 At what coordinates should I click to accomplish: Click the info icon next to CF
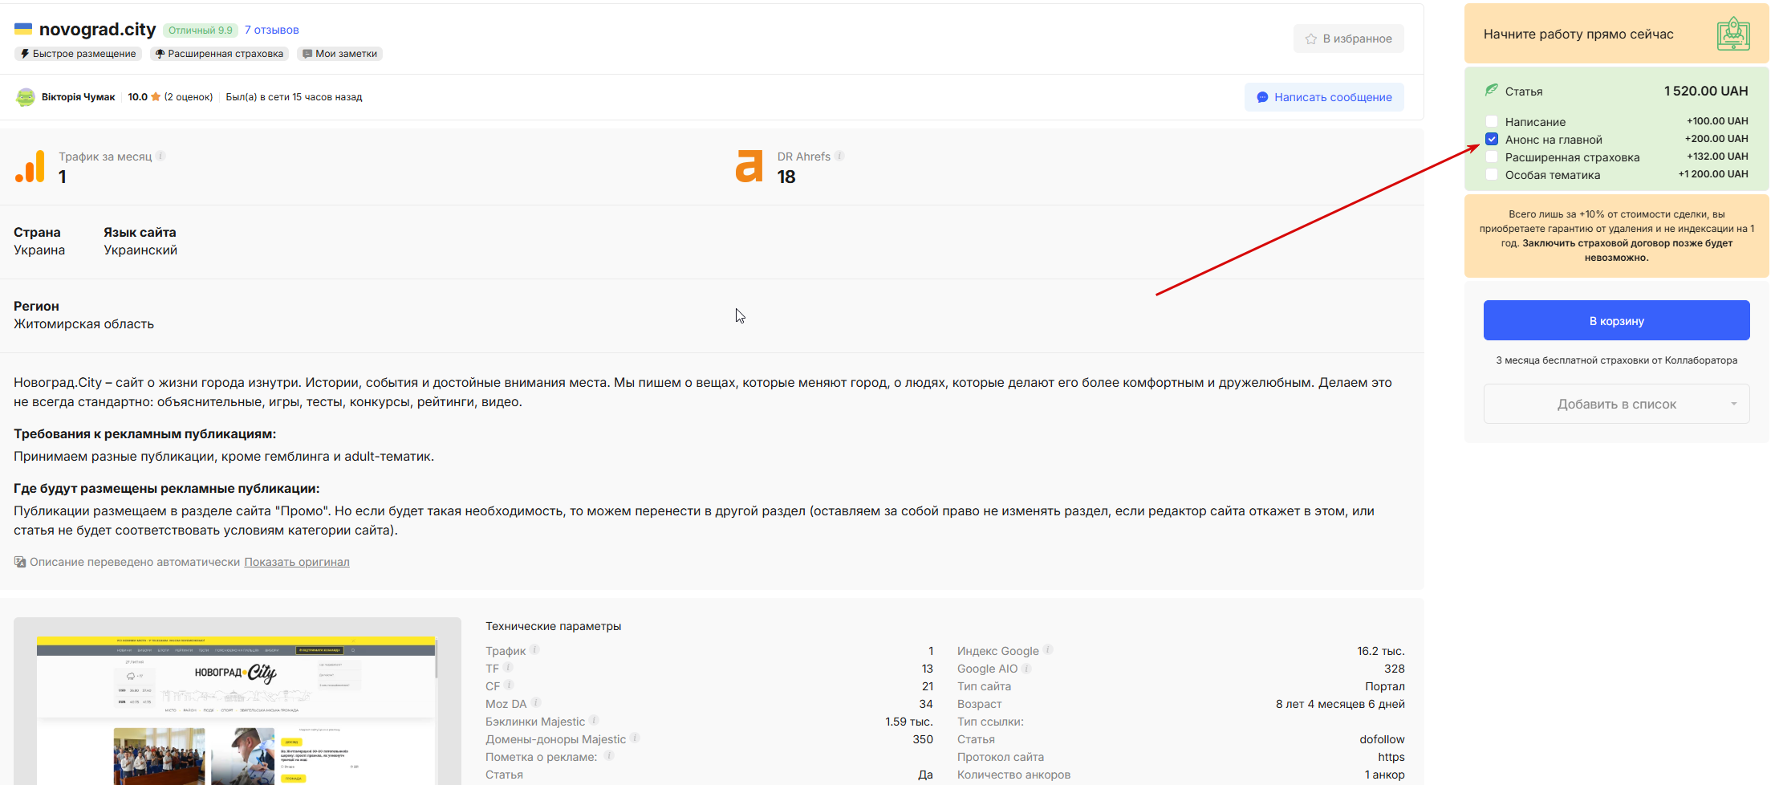tap(509, 685)
